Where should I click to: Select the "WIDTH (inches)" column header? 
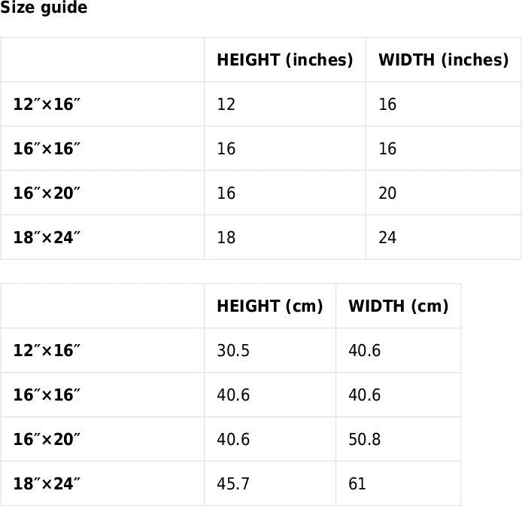[443, 60]
